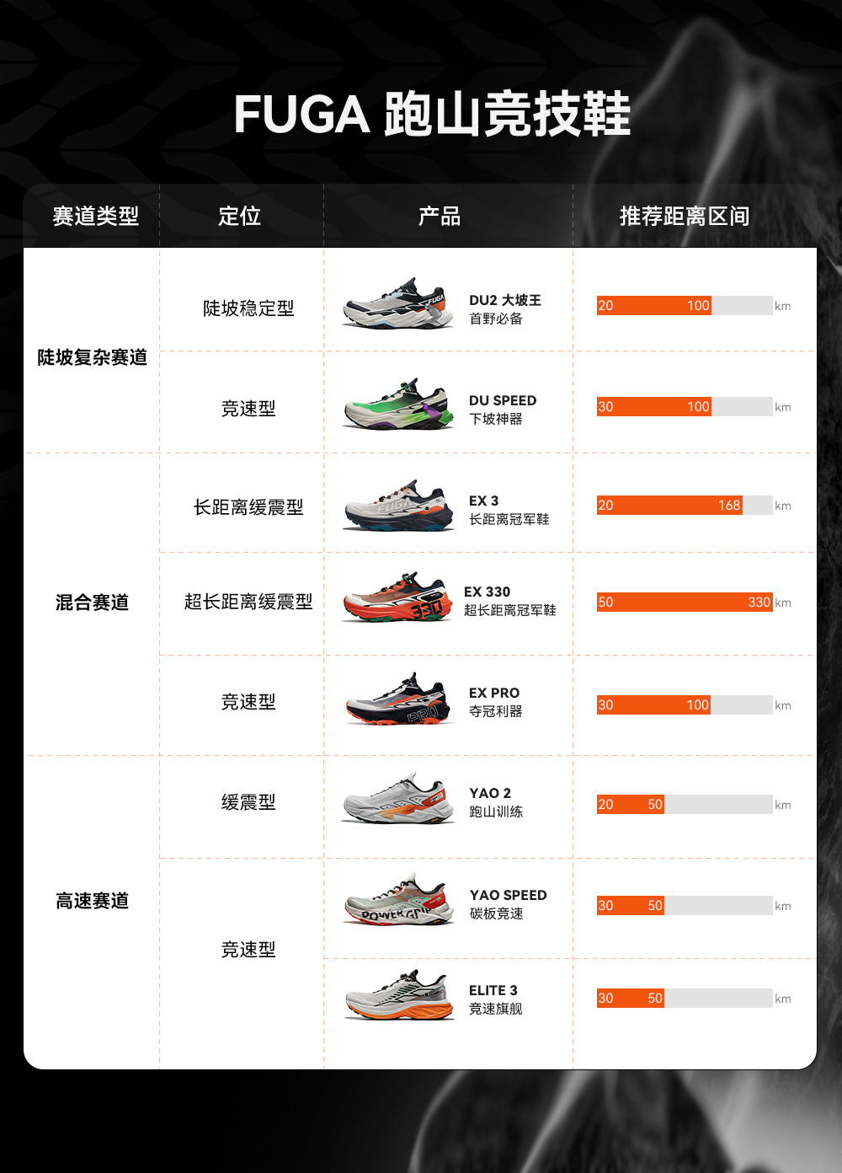Viewport: 842px width, 1173px height.
Task: Select the 混合赛道 category label
Action: pos(93,603)
